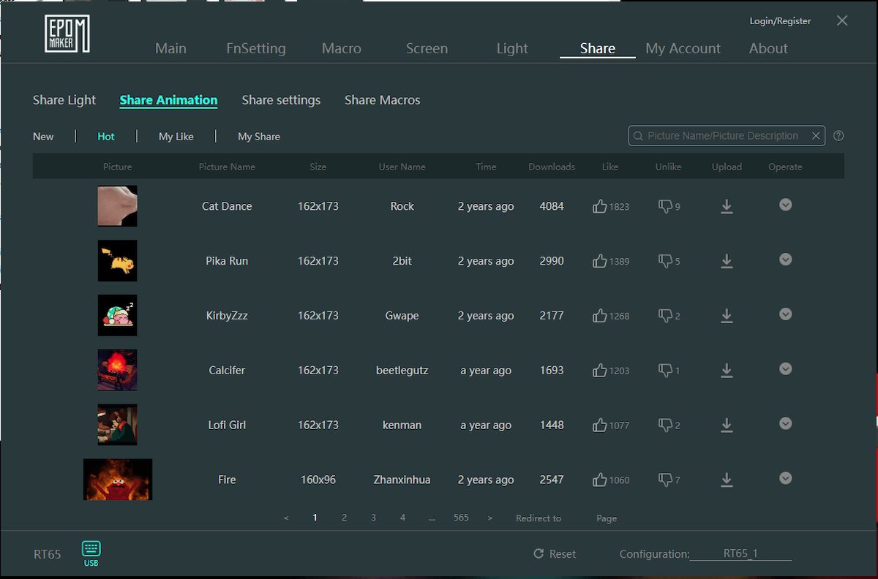Click the Login/Register link
Image resolution: width=878 pixels, height=579 pixels.
(x=780, y=21)
